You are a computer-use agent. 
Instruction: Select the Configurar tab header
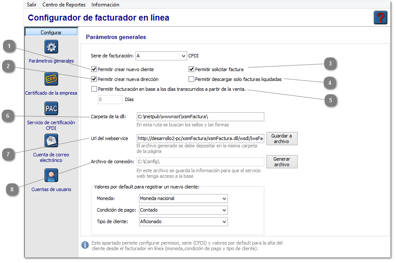pos(51,32)
